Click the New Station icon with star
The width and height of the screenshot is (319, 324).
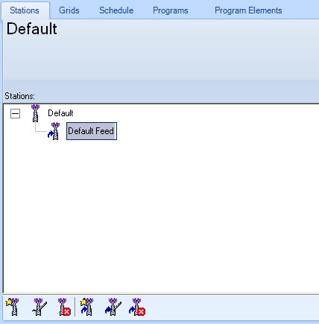coord(13,307)
